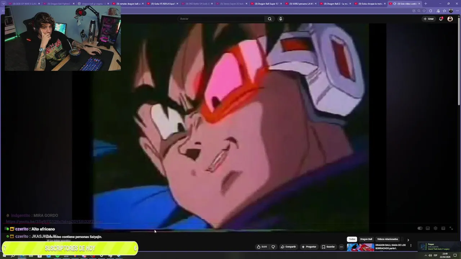The image size is (461, 259).
Task: Open the YouTube account avatar menu
Action: [450, 19]
